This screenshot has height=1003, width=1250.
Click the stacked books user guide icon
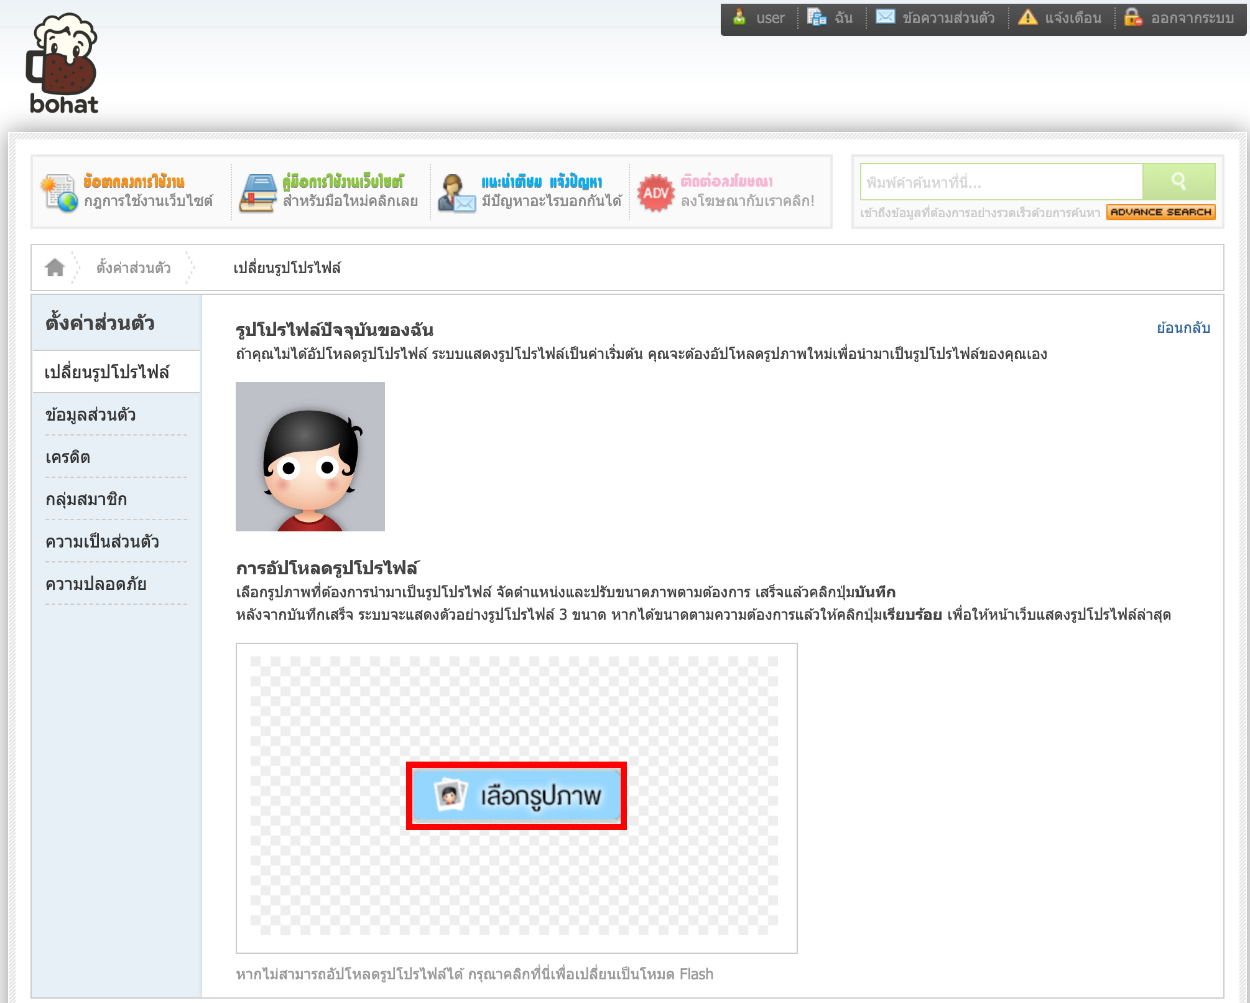[x=258, y=193]
